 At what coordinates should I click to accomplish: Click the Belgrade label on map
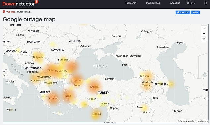pos(38,57)
